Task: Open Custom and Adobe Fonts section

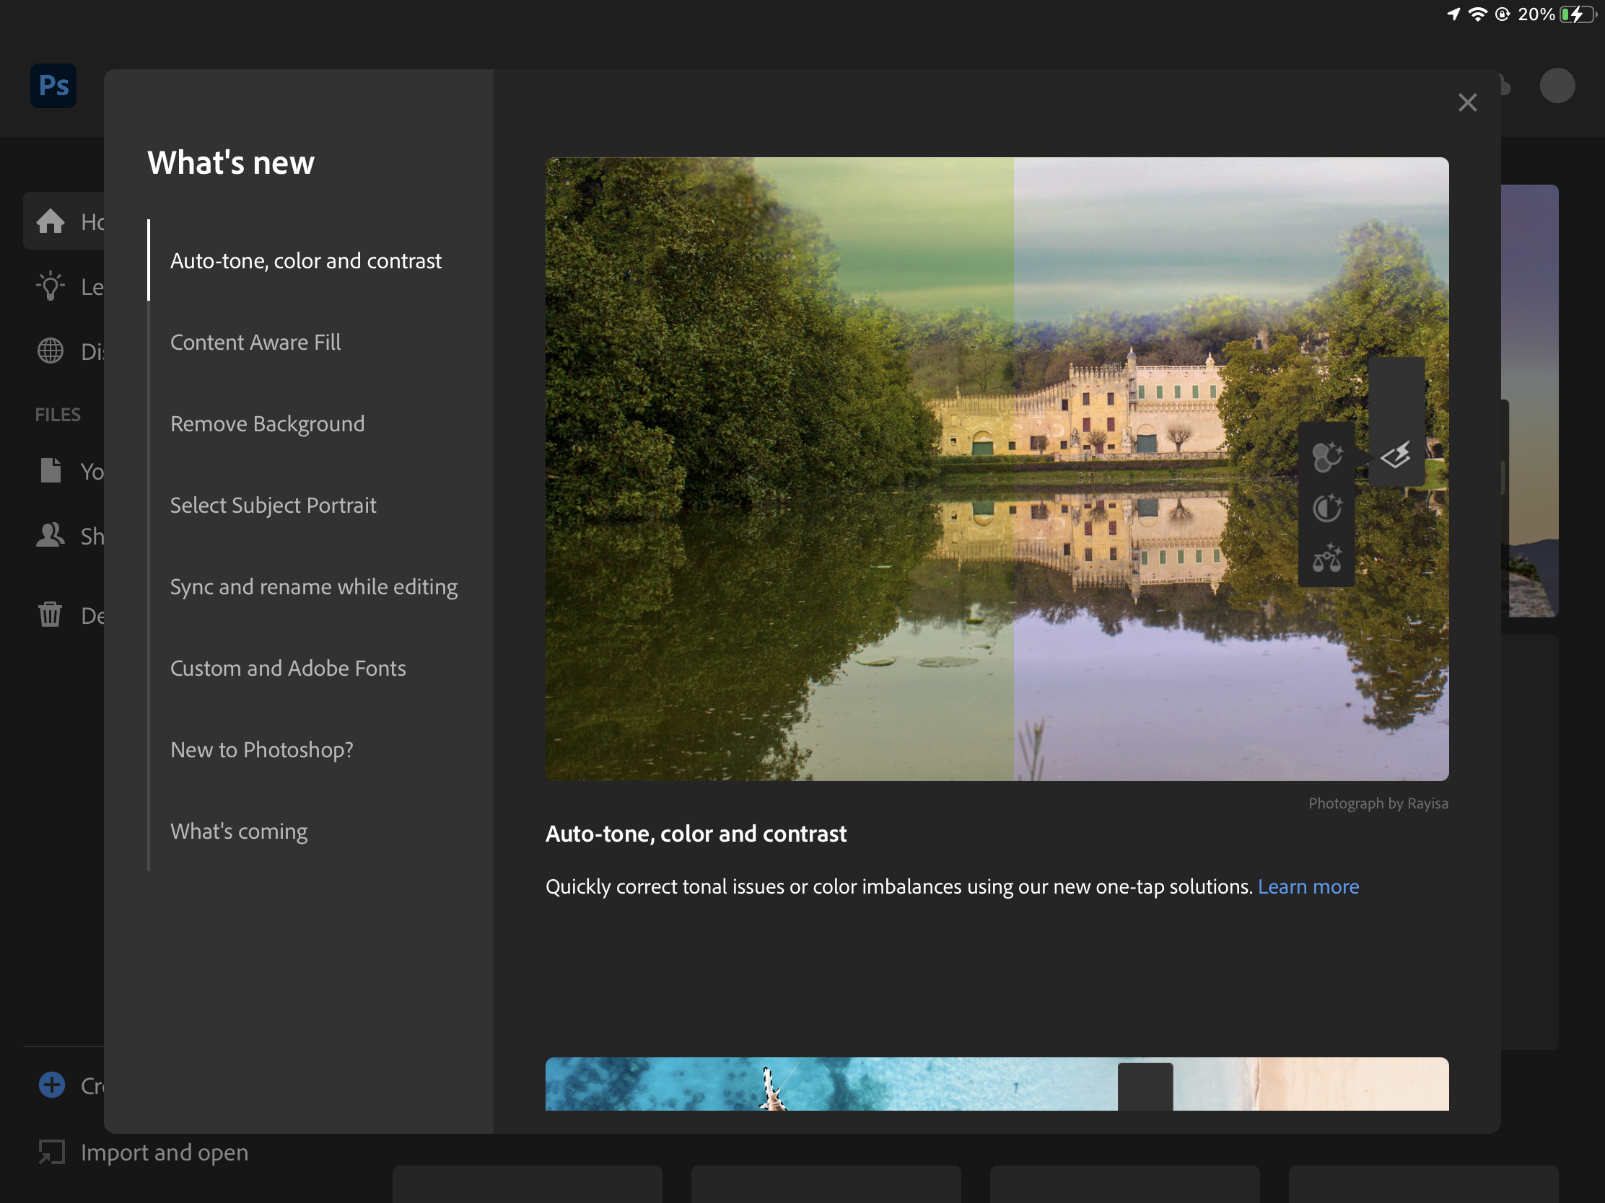Action: click(x=287, y=668)
